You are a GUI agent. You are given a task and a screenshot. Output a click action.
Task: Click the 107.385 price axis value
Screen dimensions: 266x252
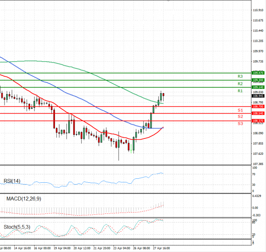coord(258,164)
